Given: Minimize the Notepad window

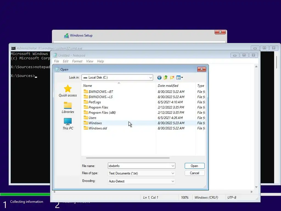Looking at the screenshot, I should tap(235, 55).
